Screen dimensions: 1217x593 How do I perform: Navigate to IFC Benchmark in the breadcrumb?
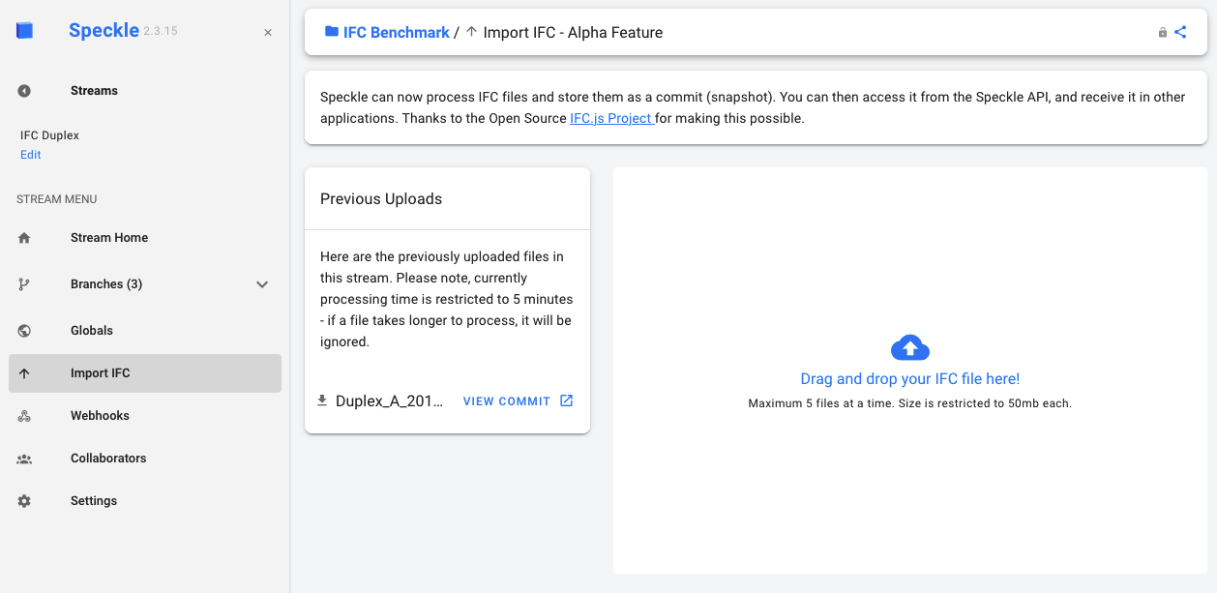397,31
